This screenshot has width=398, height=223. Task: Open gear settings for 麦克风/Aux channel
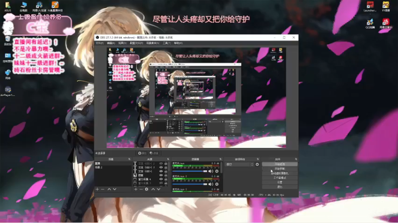coord(217,171)
